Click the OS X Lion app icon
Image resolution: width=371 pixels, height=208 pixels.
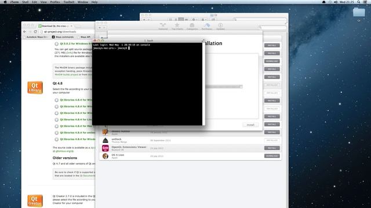[106, 156]
